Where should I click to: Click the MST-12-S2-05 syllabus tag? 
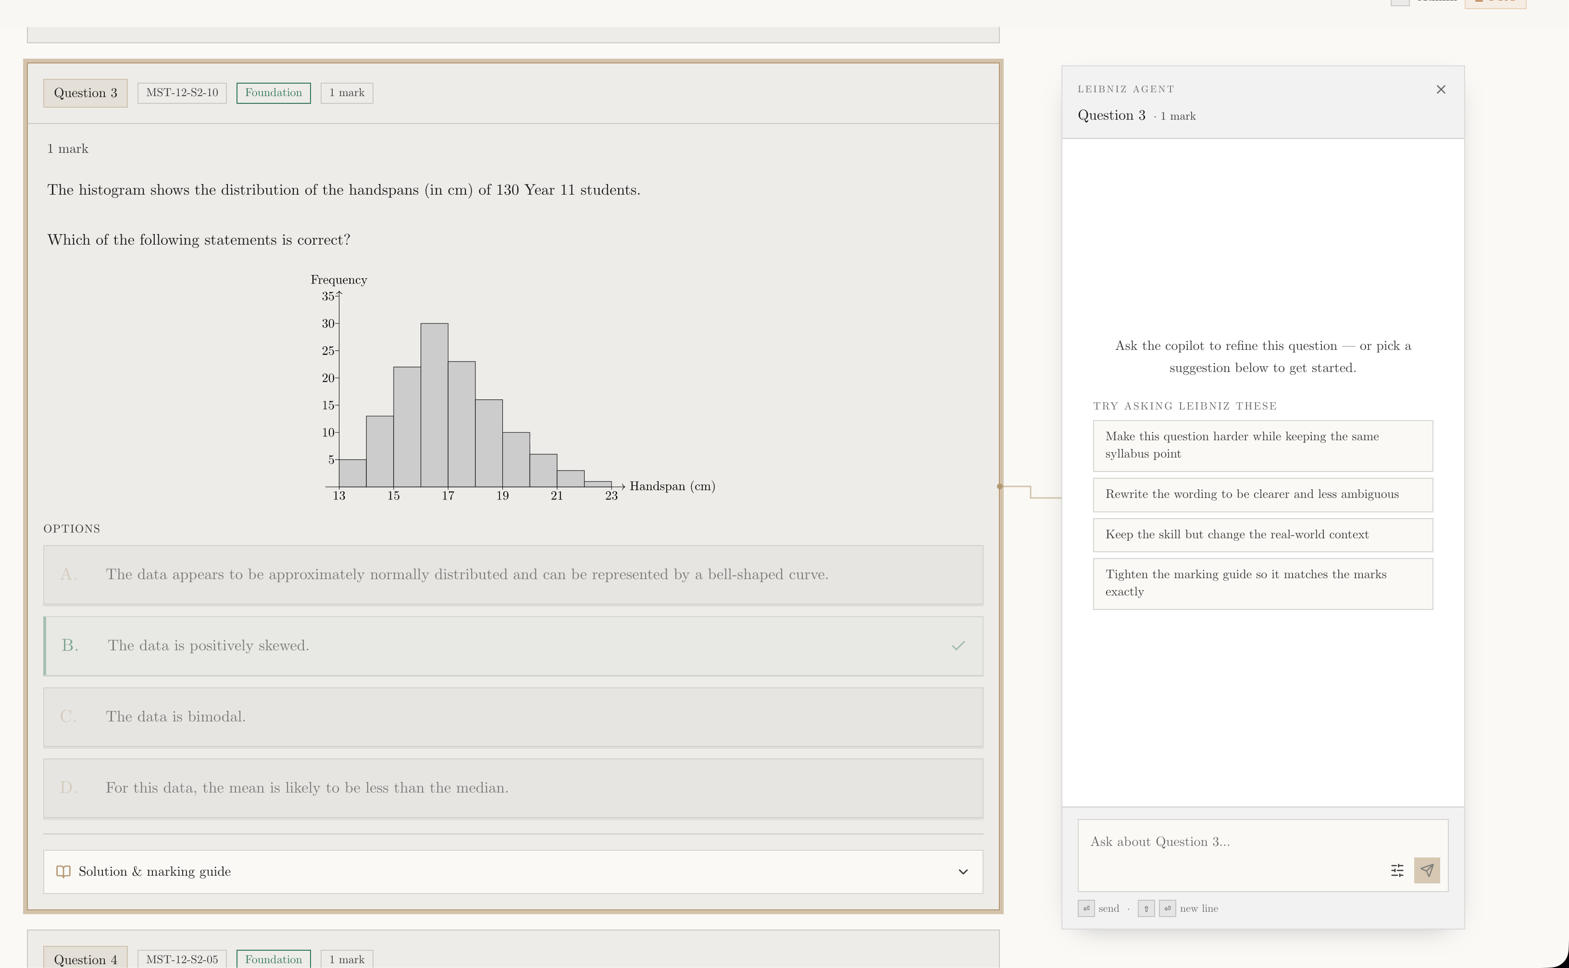tap(182, 959)
